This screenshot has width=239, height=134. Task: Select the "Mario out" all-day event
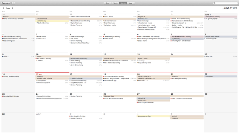[x=35, y=17]
